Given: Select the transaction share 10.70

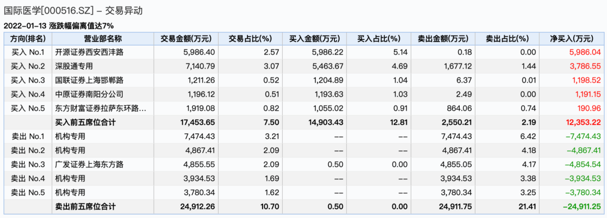Looking at the screenshot, I should [270, 207].
